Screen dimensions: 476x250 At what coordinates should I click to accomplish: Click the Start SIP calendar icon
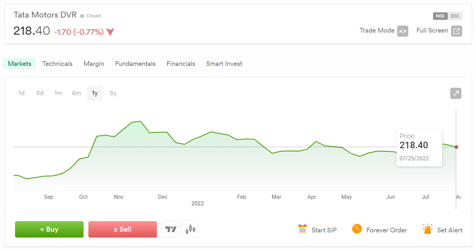pyautogui.click(x=303, y=229)
